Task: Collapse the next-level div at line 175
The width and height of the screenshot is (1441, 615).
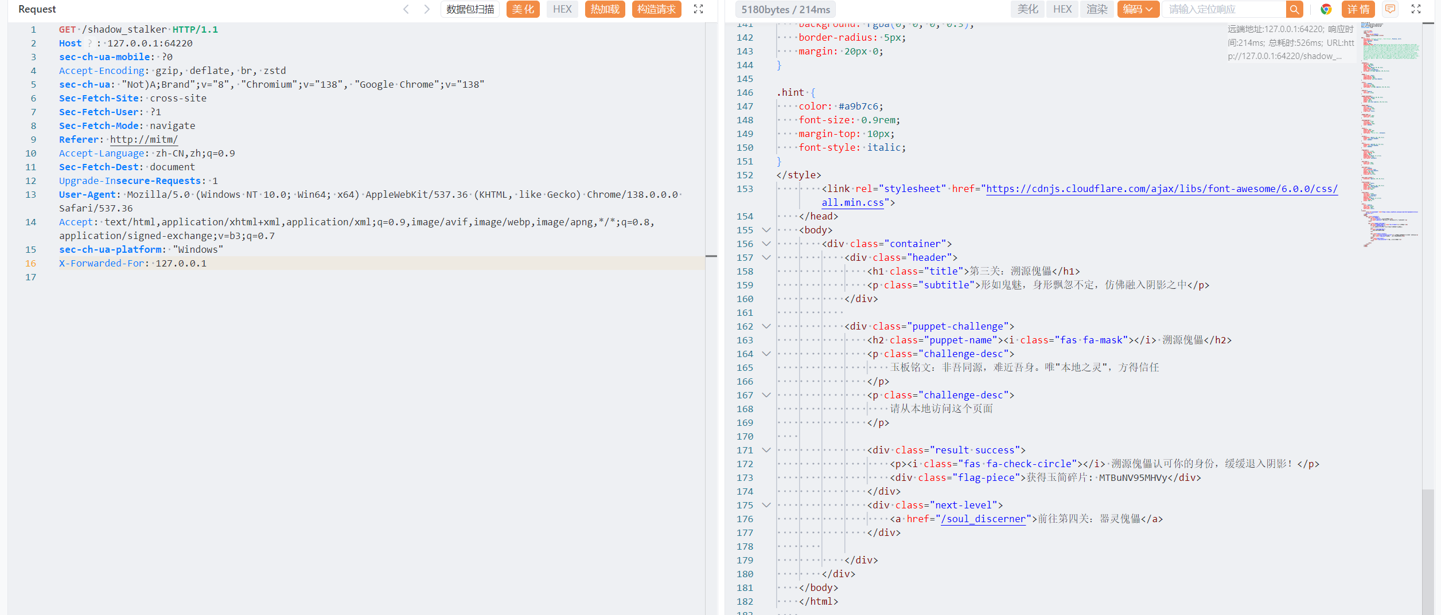Action: click(766, 505)
